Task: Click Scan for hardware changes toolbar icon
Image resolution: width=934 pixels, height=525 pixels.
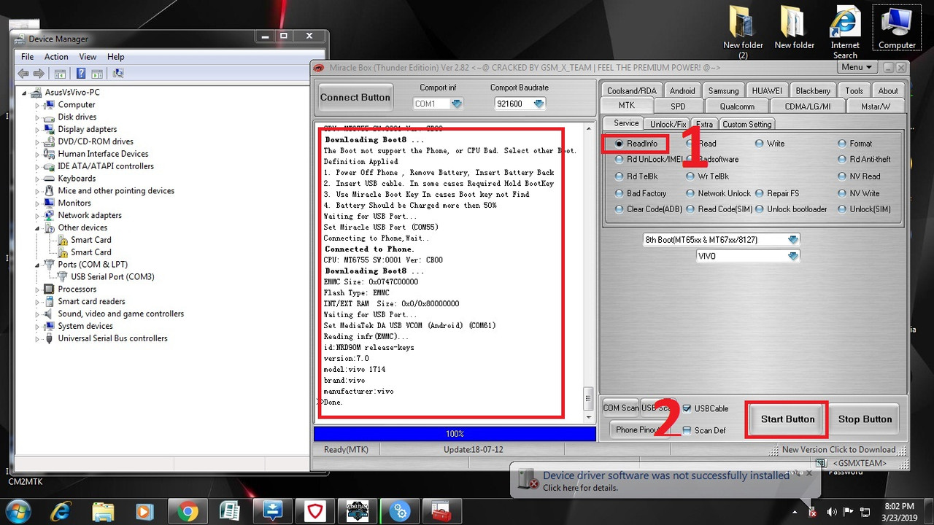Action: tap(118, 73)
